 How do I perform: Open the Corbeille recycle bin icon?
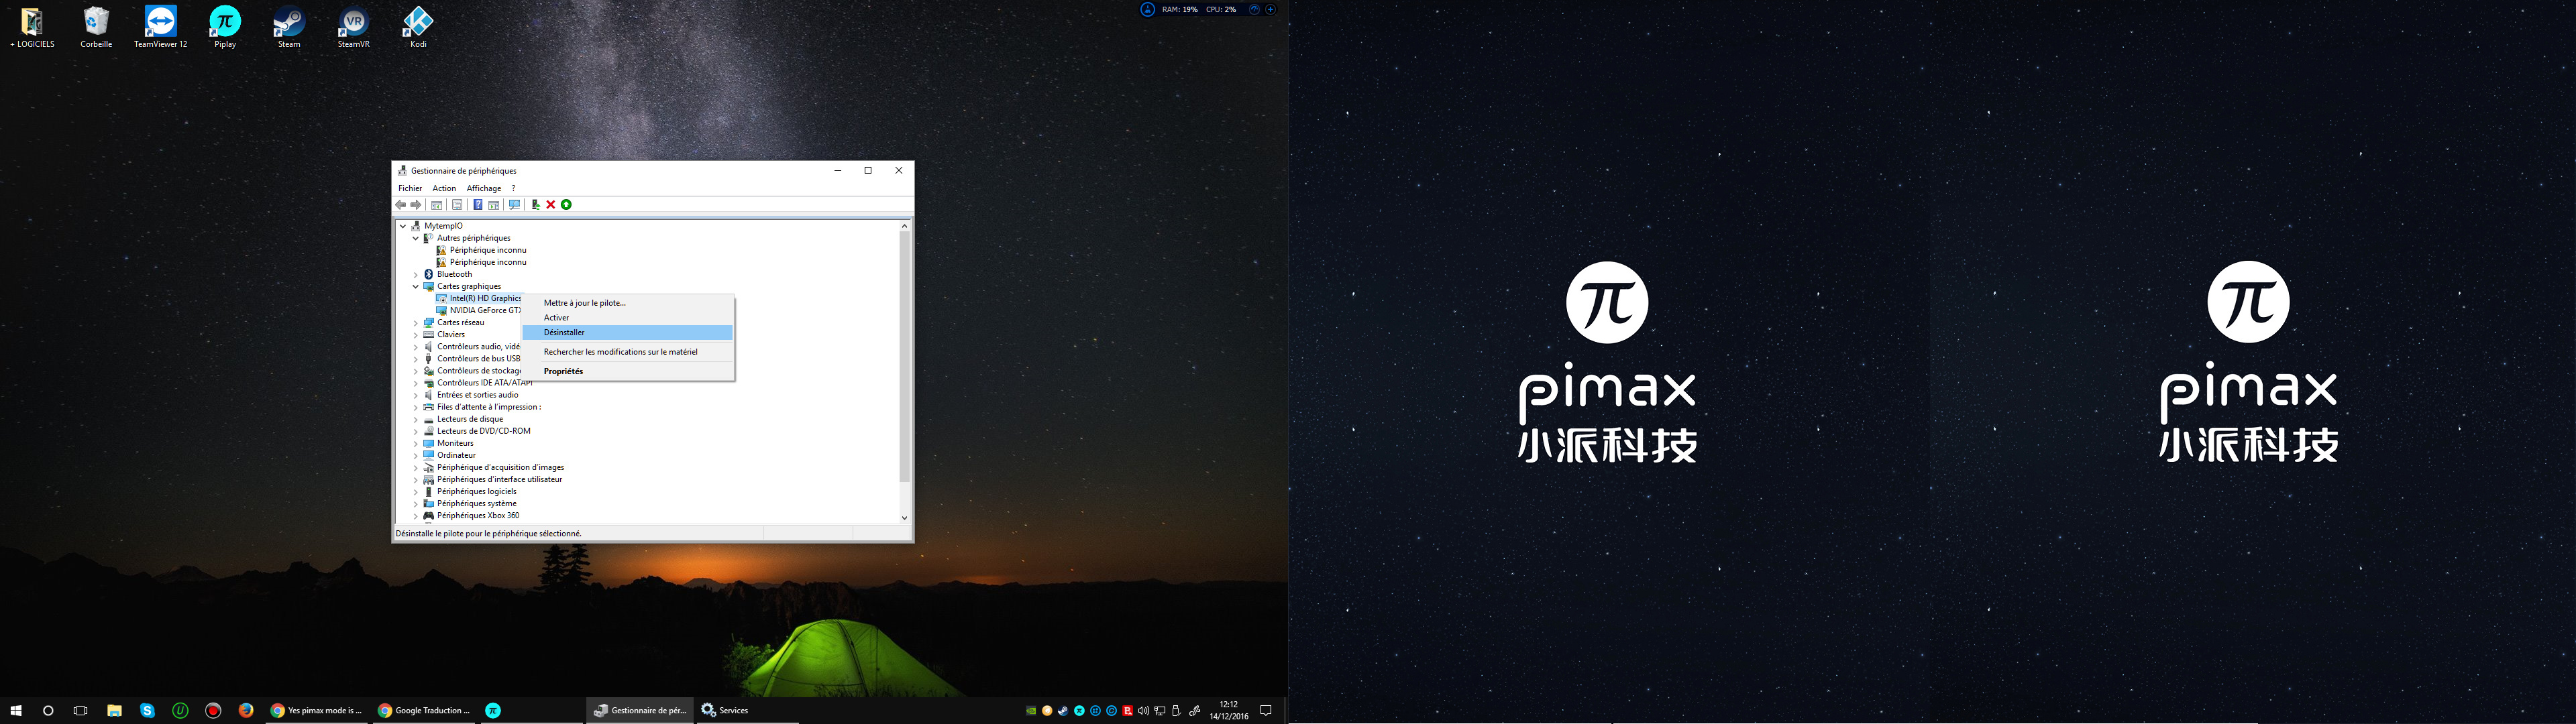pyautogui.click(x=96, y=28)
